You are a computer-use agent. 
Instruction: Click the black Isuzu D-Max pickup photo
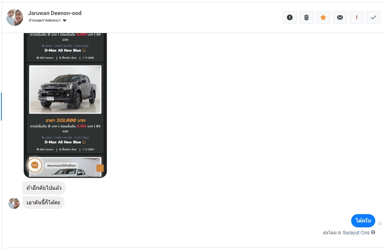65,89
